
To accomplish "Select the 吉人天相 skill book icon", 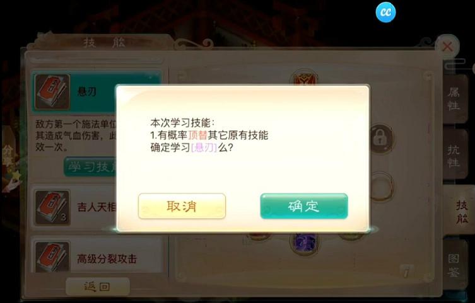I will click(x=52, y=207).
